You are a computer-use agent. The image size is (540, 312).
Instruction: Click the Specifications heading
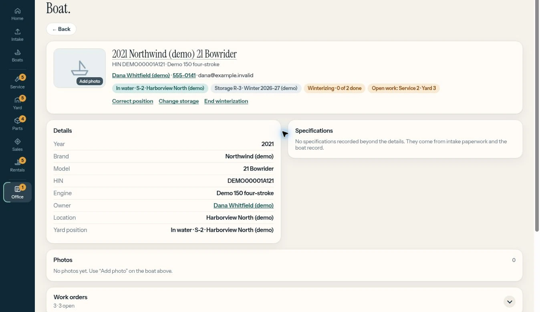coord(314,131)
